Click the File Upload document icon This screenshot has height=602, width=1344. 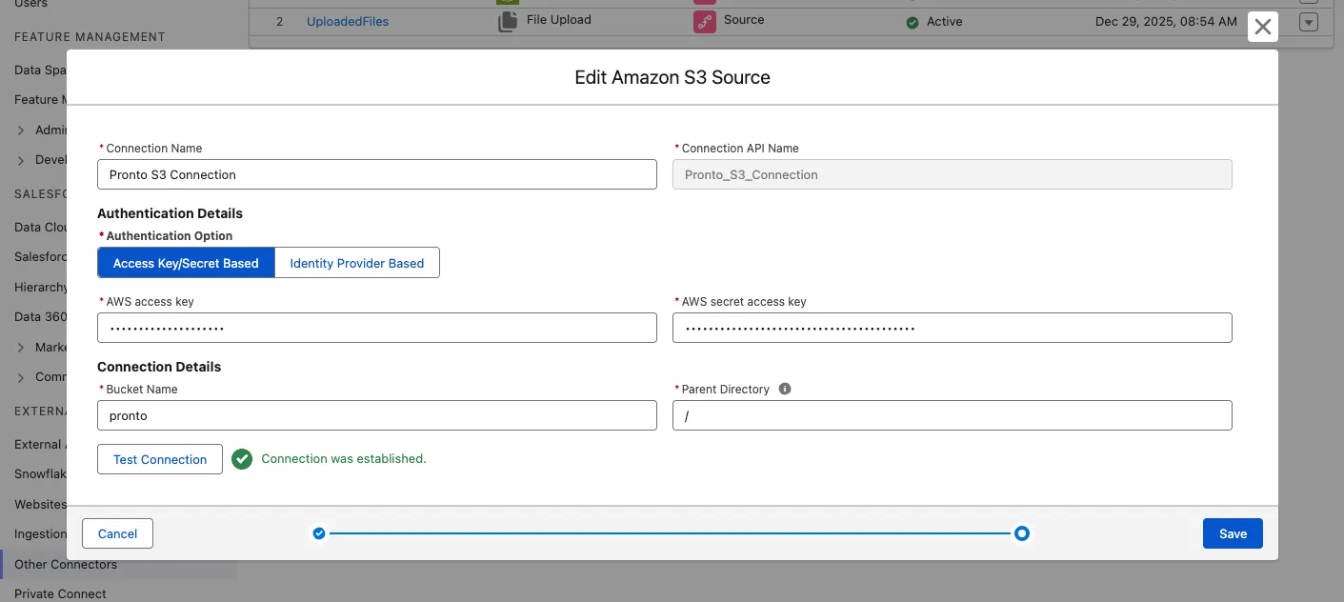(x=508, y=22)
